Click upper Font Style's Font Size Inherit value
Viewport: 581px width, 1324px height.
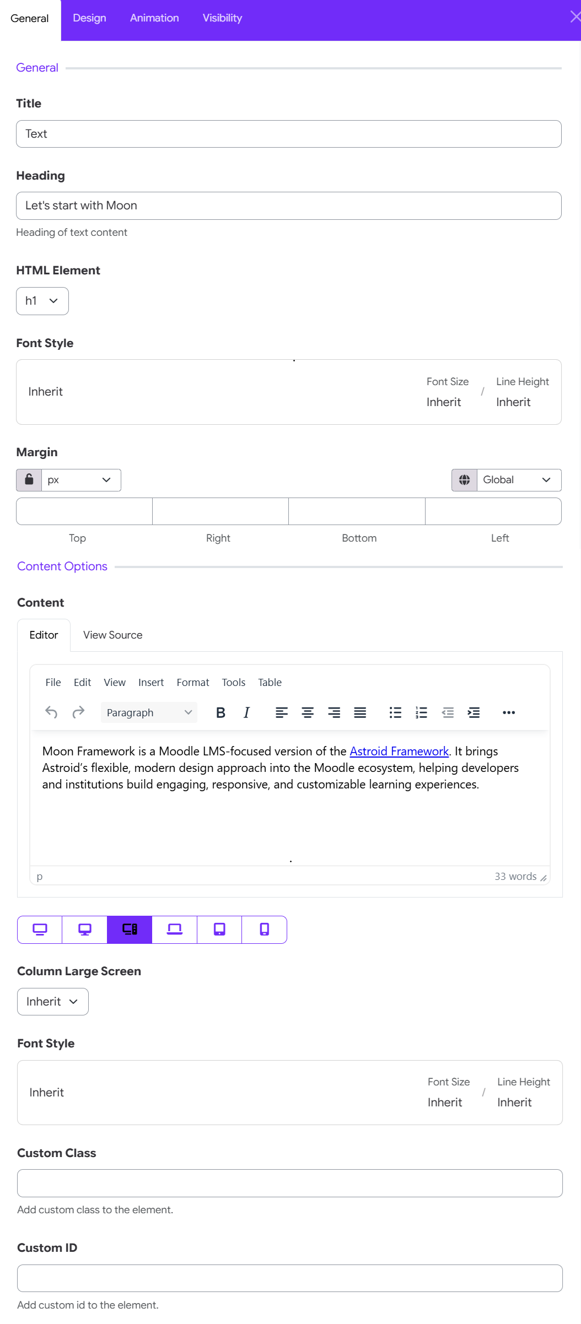[444, 402]
